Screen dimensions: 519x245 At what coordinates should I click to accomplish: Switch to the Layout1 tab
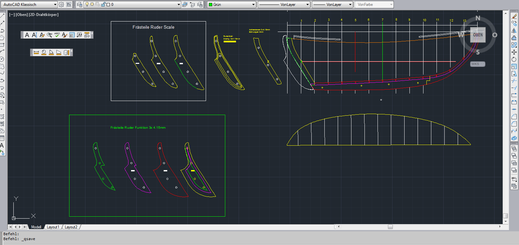[53, 227]
